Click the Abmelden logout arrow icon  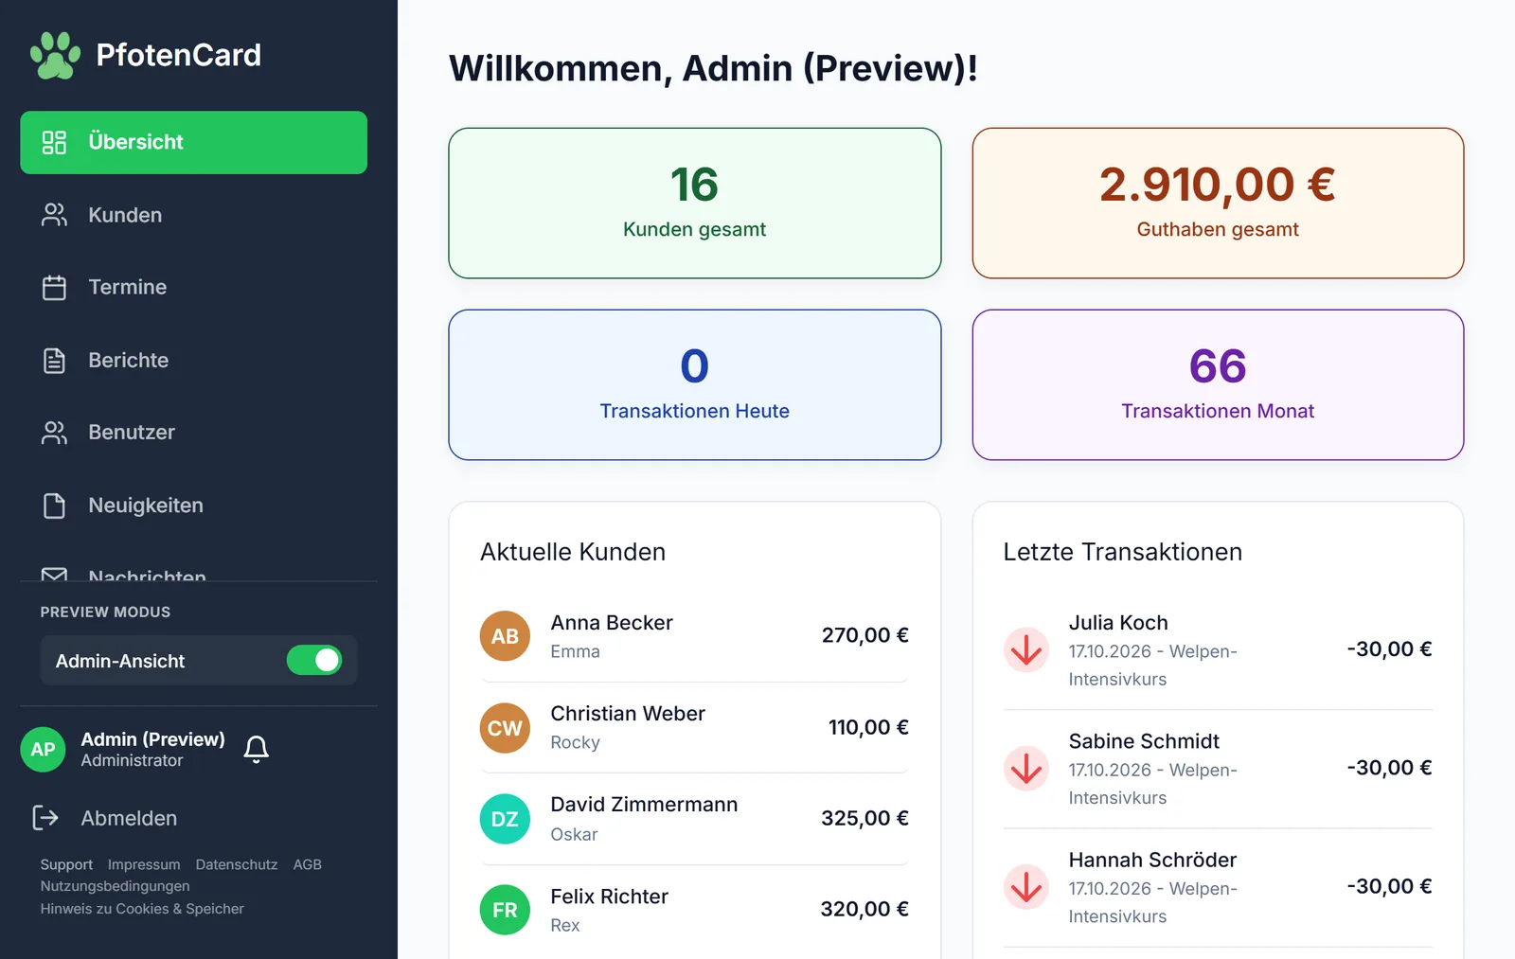tap(45, 817)
